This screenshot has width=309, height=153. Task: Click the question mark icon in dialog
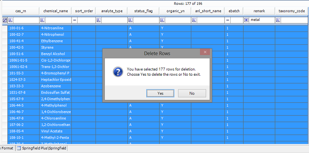118,72
